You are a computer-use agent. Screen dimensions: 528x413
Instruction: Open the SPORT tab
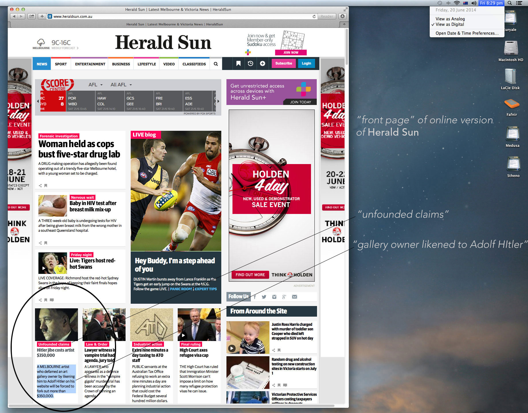tap(61, 64)
